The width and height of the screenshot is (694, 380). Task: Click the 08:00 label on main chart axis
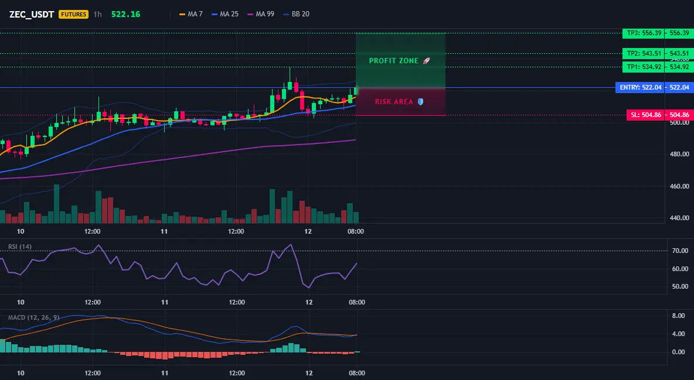tap(355, 231)
